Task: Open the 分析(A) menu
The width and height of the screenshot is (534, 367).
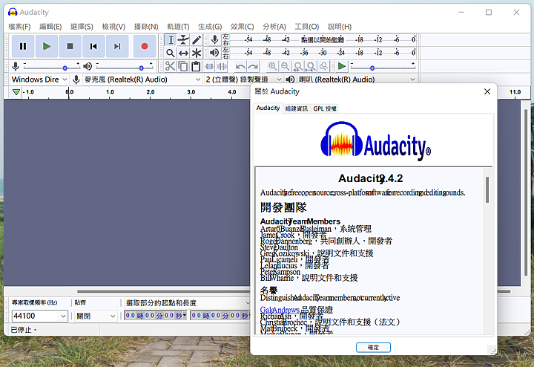Action: point(274,26)
